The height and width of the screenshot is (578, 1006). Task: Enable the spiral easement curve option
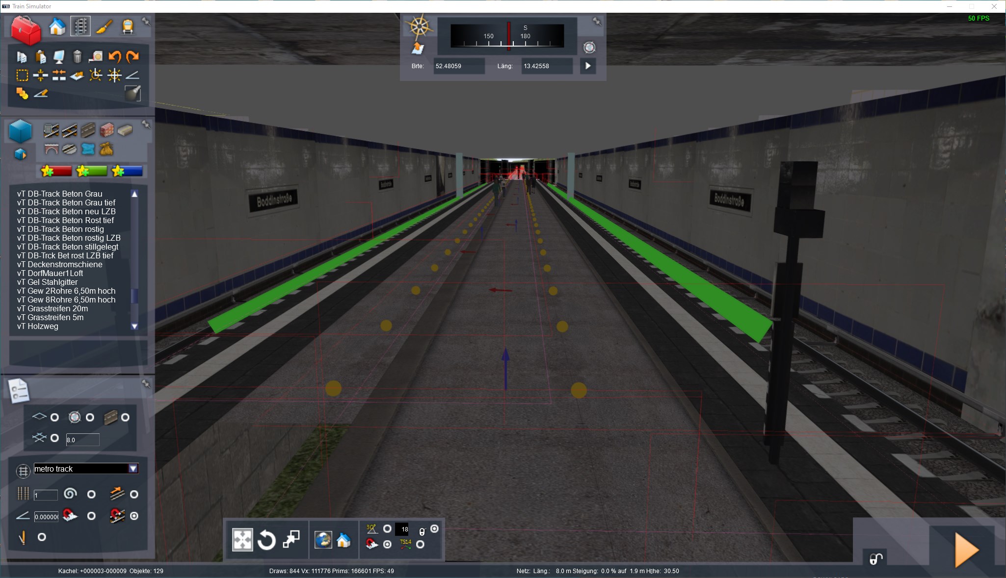click(91, 494)
